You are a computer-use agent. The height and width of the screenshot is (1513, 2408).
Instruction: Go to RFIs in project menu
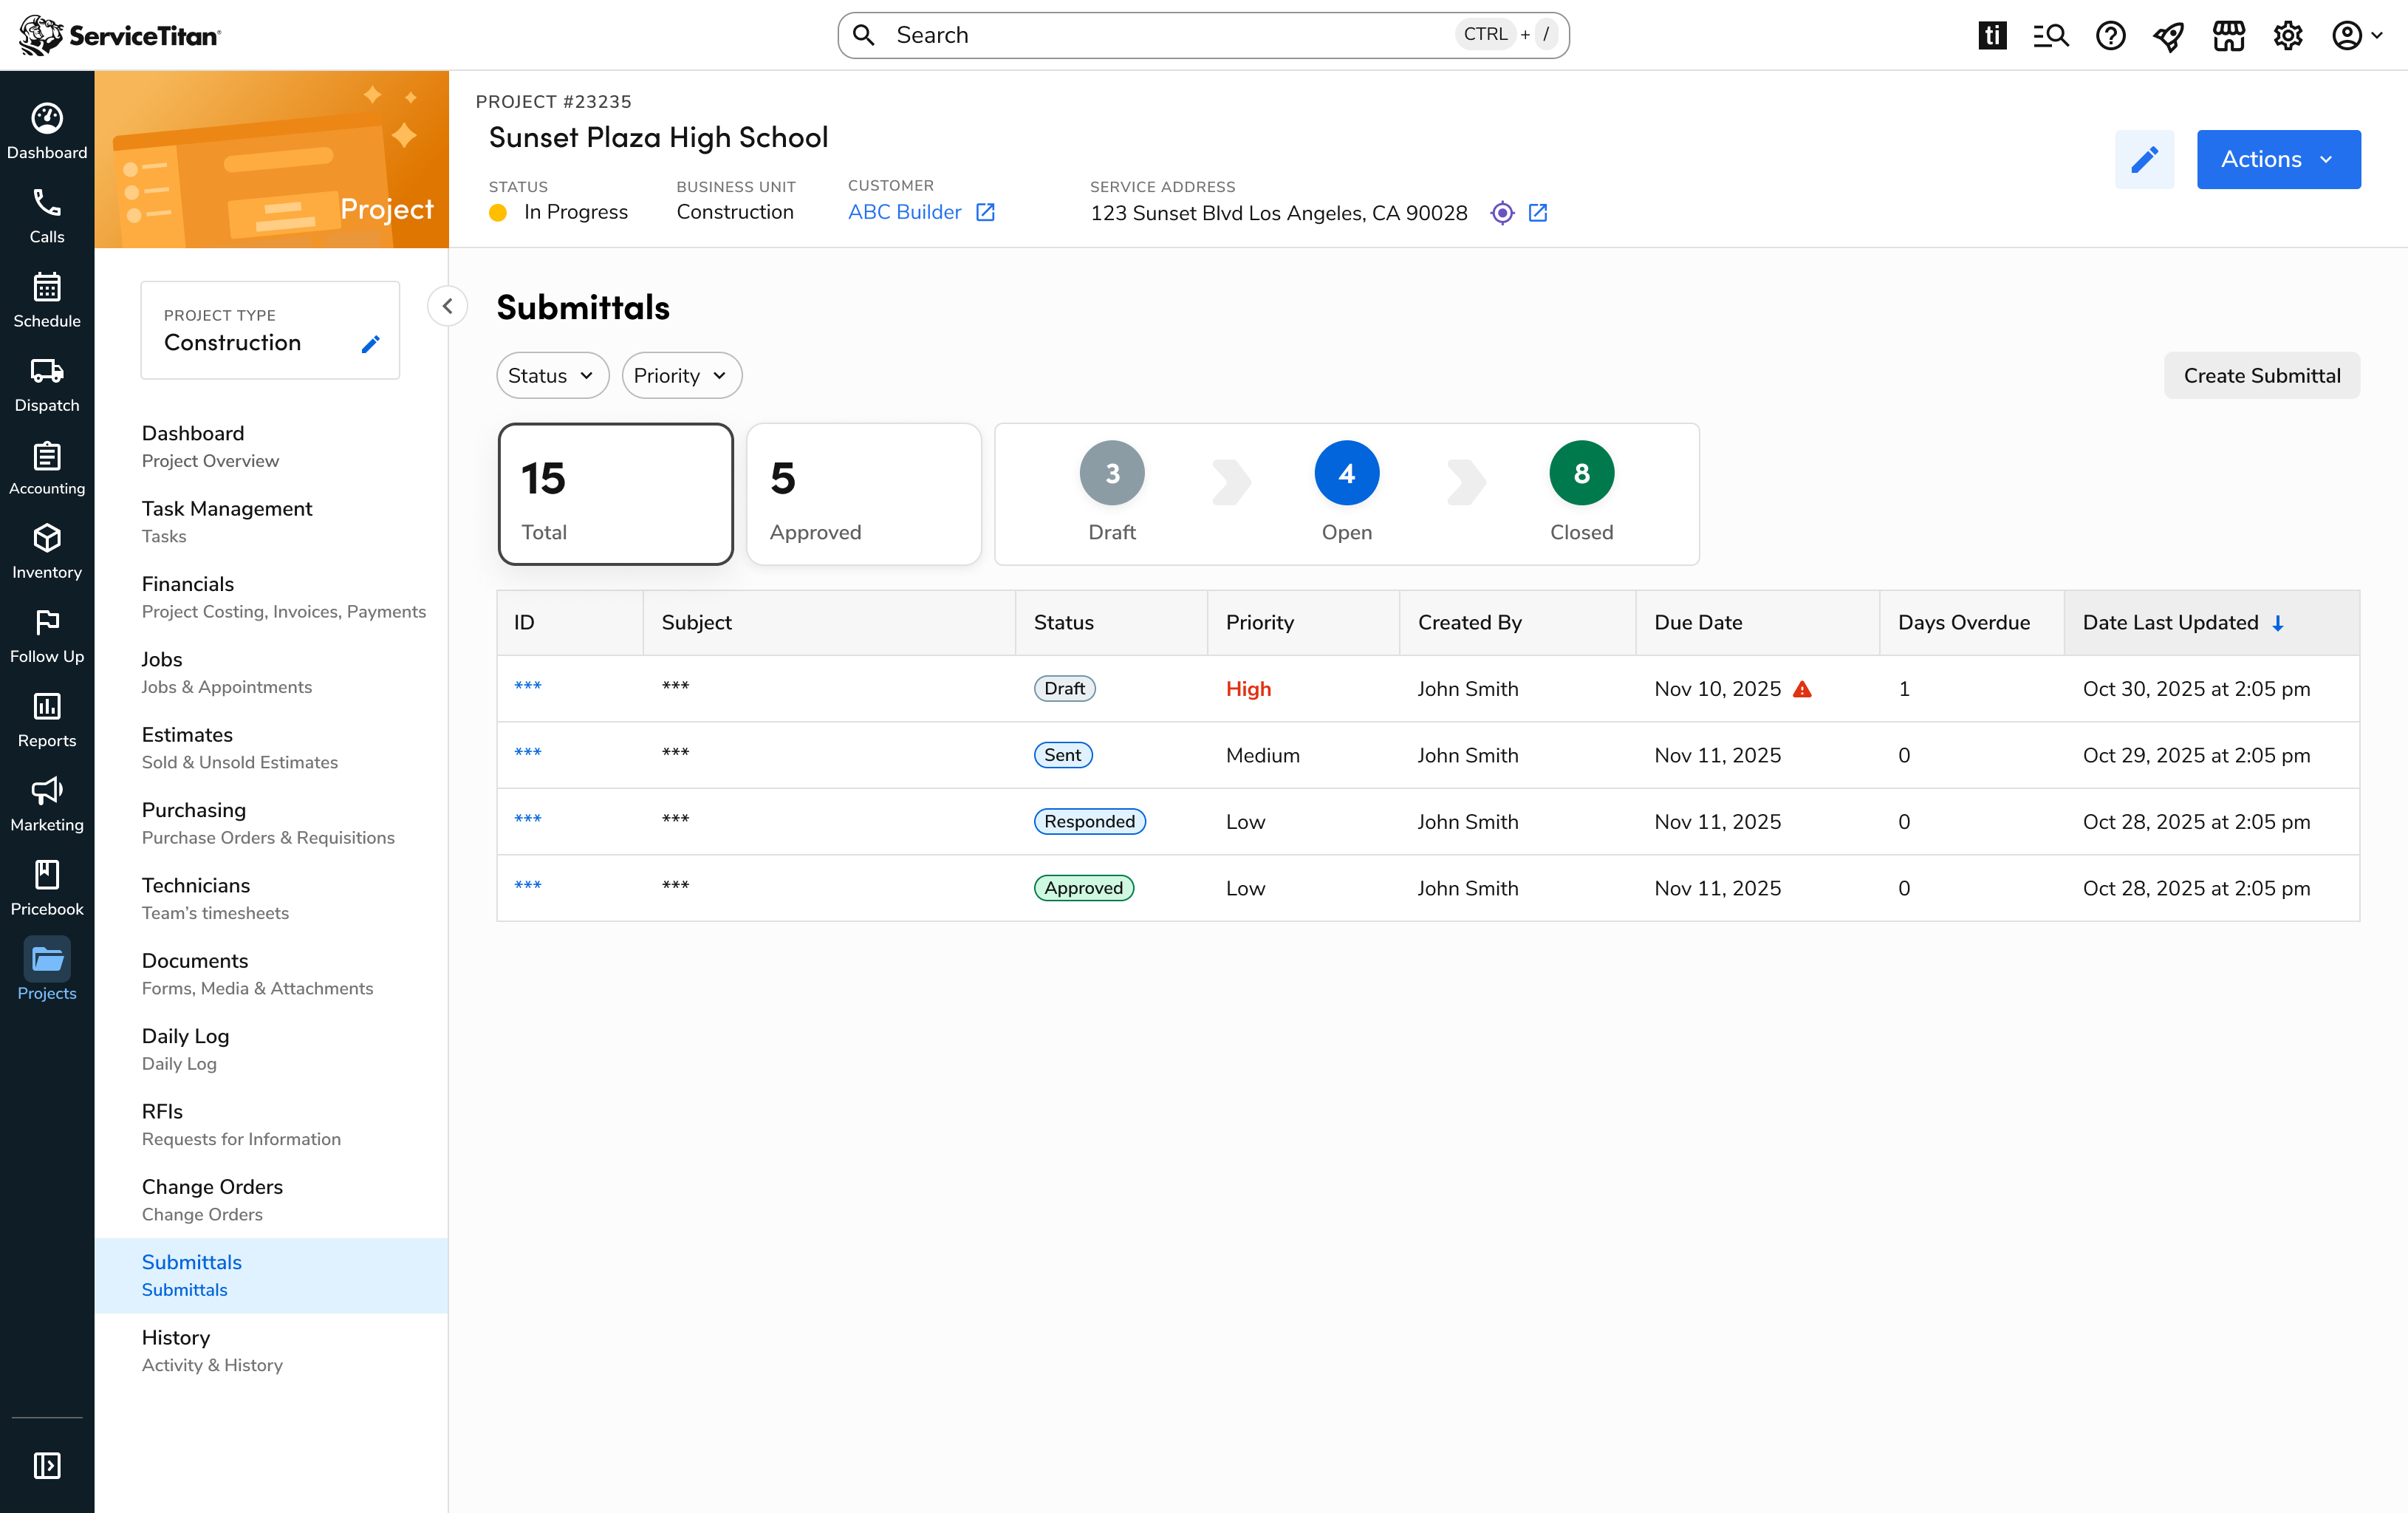click(162, 1112)
